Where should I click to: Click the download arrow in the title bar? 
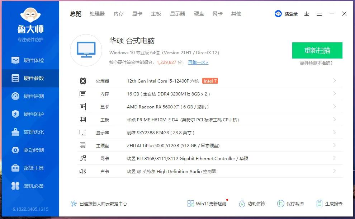(x=306, y=14)
